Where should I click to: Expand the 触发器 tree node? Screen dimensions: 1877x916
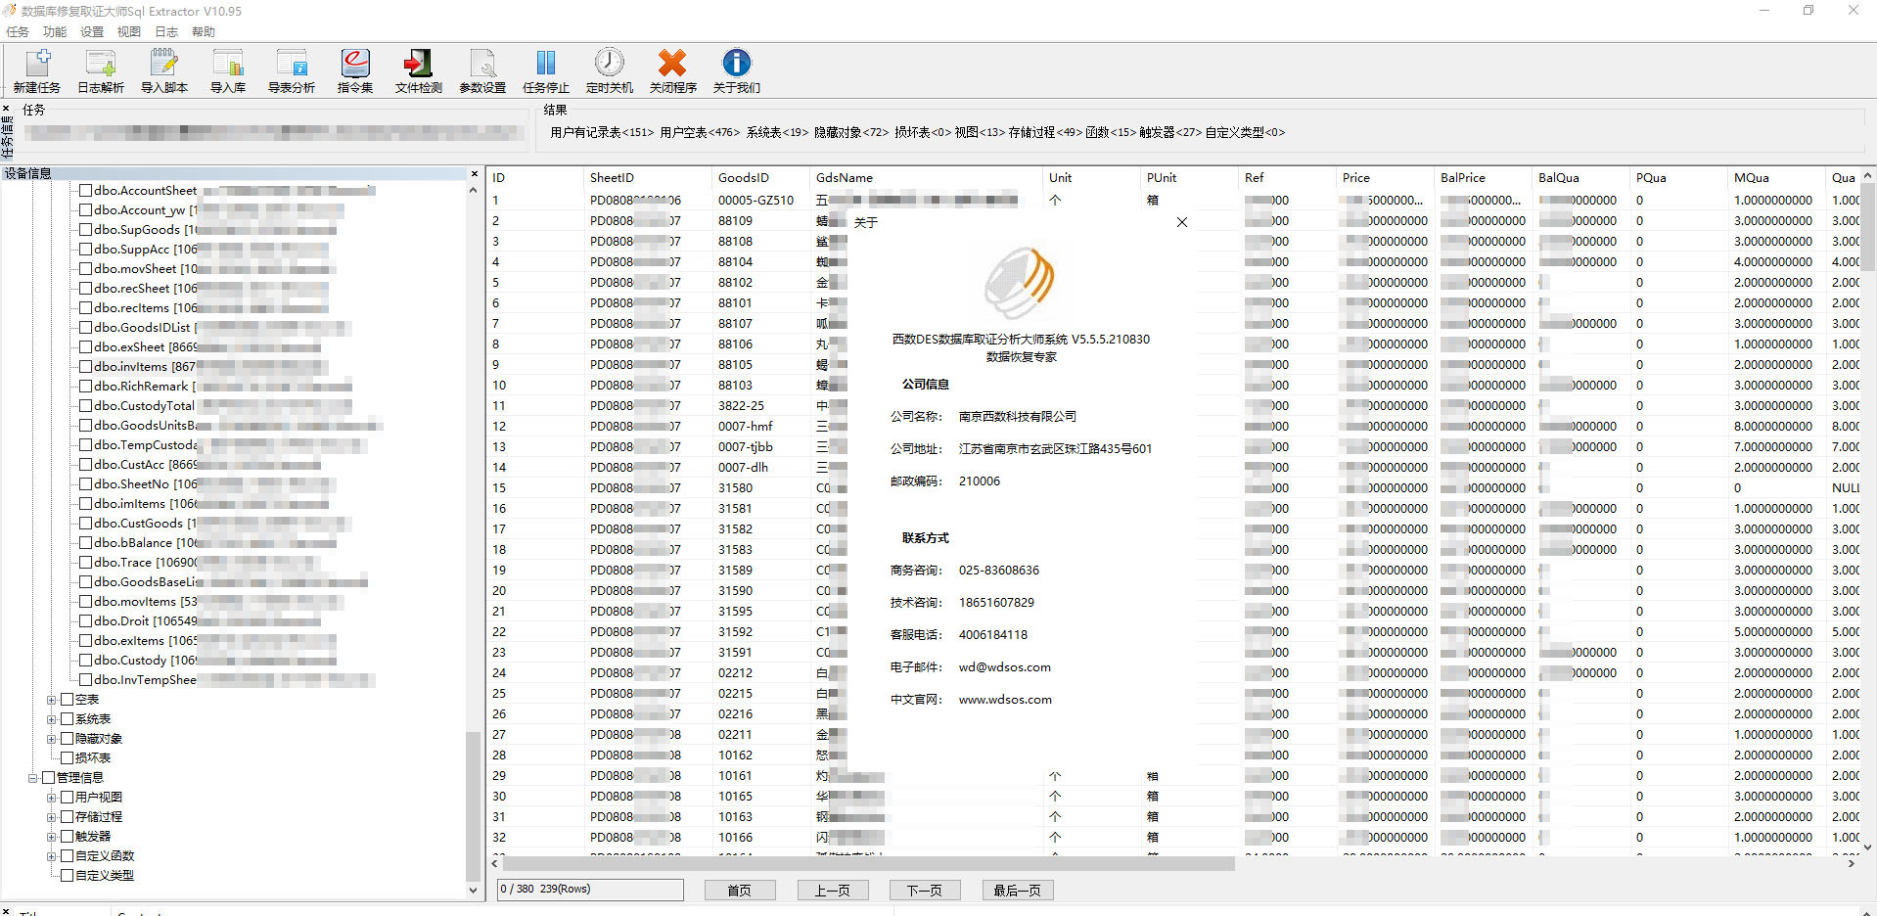(x=52, y=837)
